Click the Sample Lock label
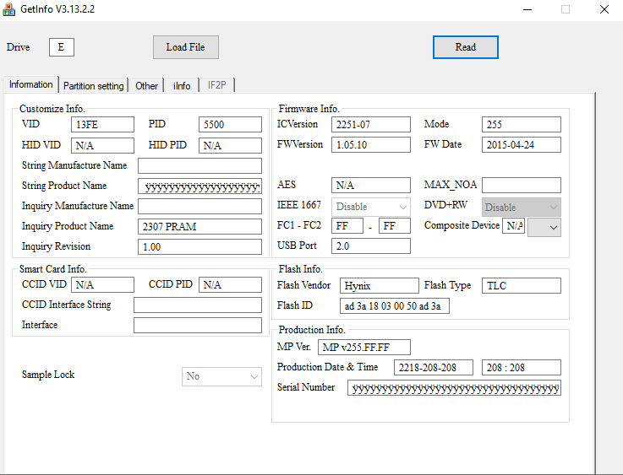The height and width of the screenshot is (475, 623). click(48, 375)
